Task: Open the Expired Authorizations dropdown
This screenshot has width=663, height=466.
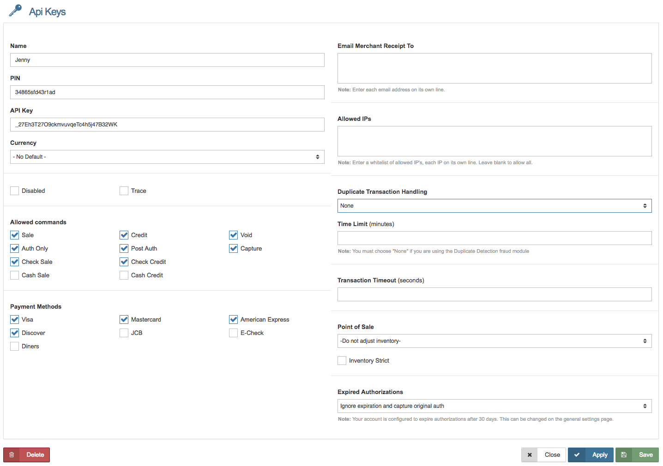Action: [494, 406]
